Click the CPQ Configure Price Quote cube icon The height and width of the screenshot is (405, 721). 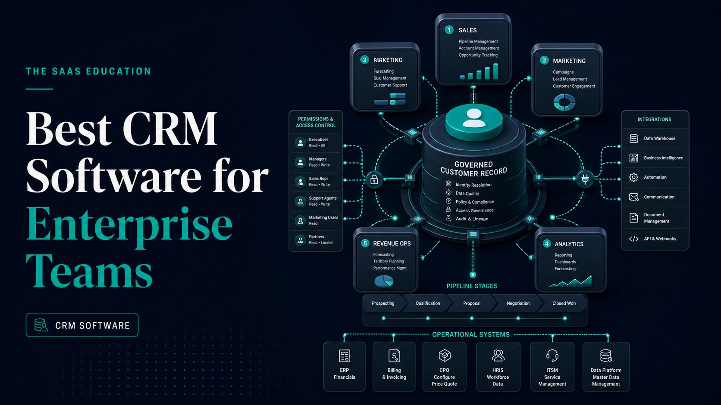445,356
